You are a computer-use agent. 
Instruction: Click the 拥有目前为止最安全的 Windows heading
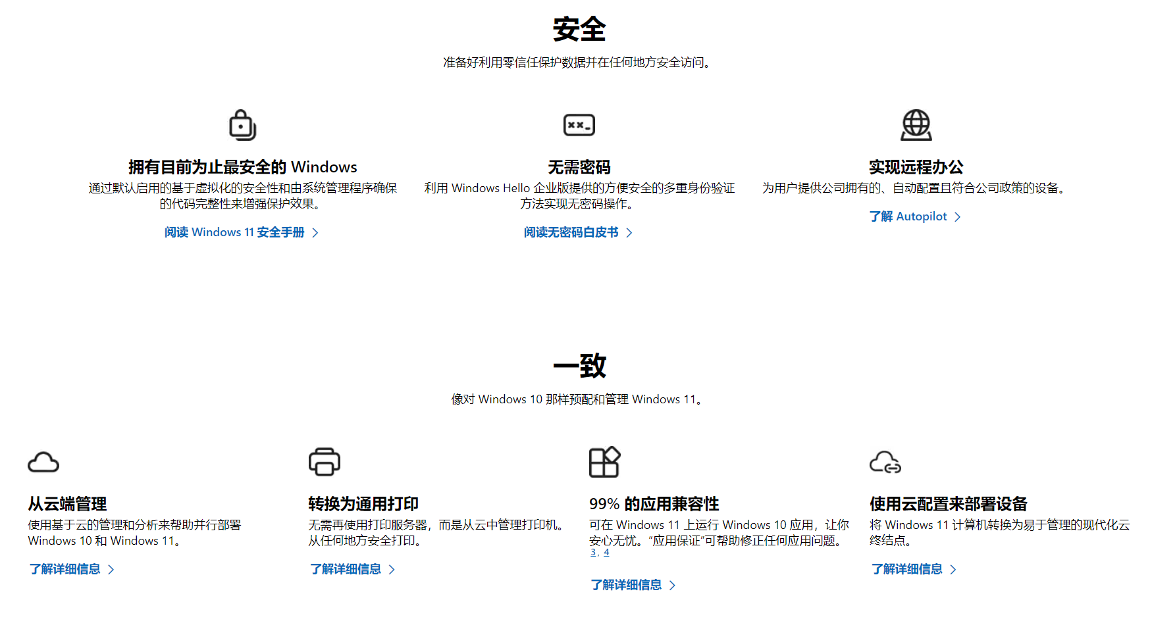pyautogui.click(x=243, y=167)
